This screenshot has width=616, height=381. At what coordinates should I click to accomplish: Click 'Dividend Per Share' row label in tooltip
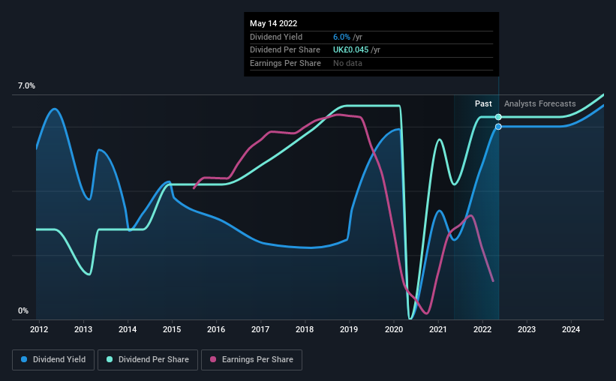[x=285, y=50]
